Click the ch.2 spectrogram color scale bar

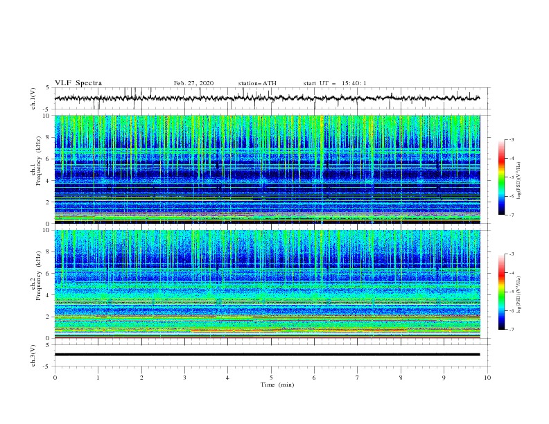coord(501,292)
